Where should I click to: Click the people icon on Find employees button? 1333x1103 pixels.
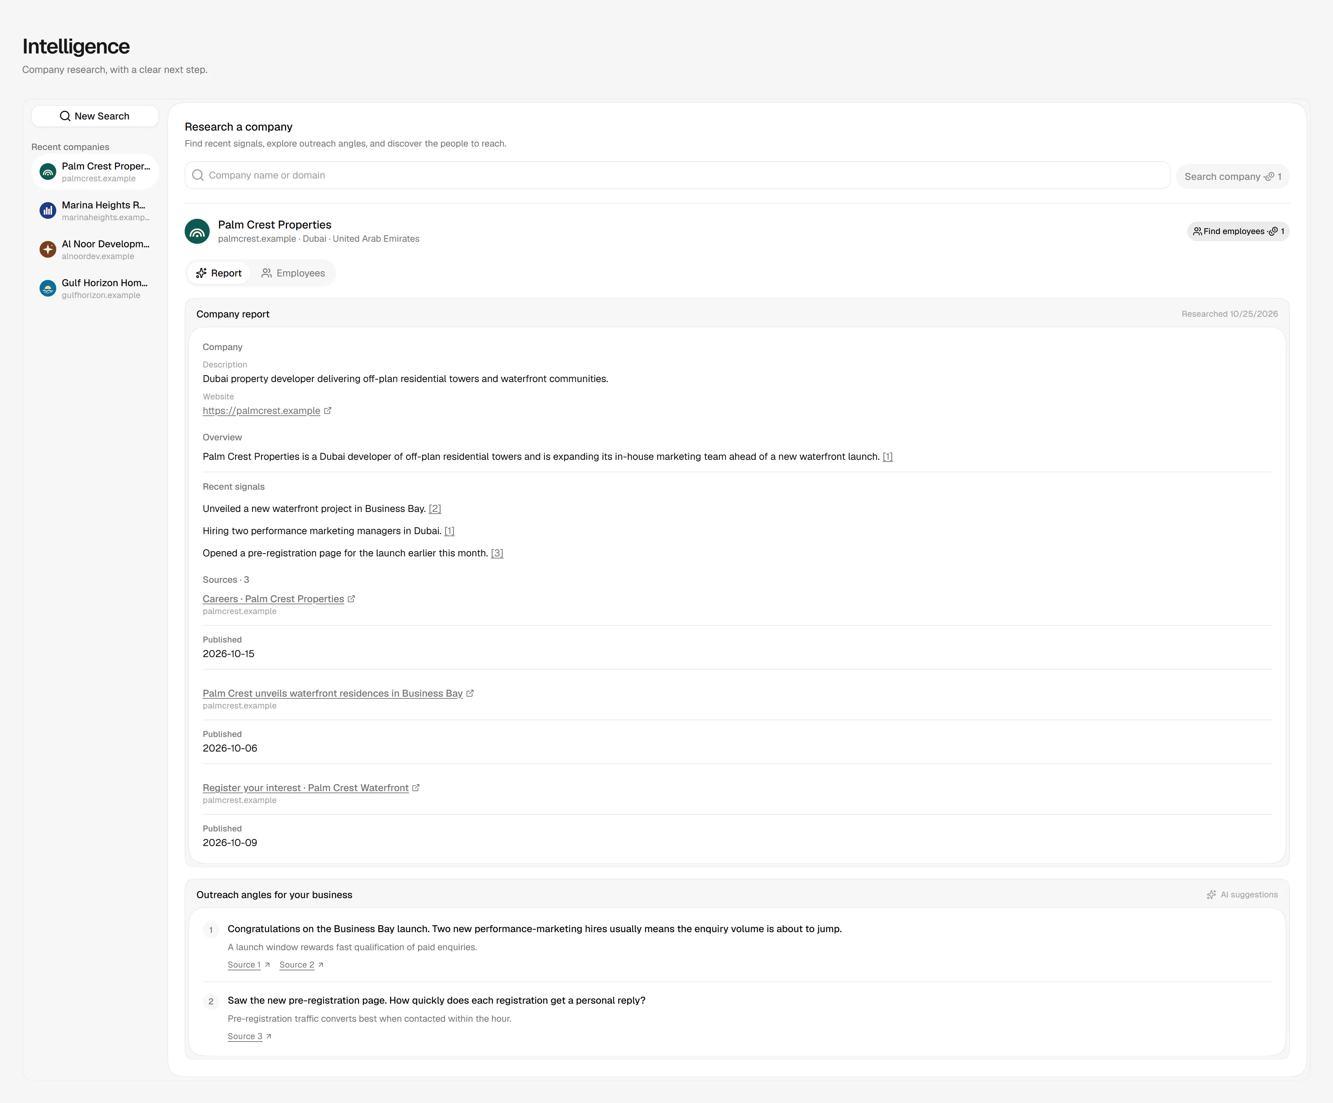(x=1197, y=231)
